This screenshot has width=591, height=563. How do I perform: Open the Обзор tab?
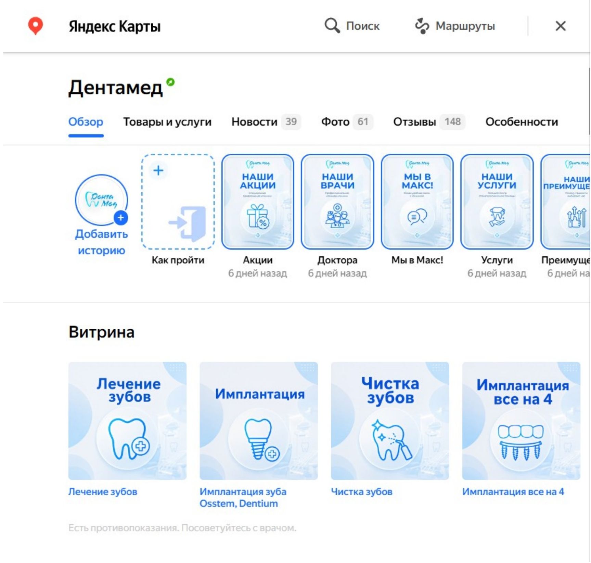pyautogui.click(x=86, y=121)
